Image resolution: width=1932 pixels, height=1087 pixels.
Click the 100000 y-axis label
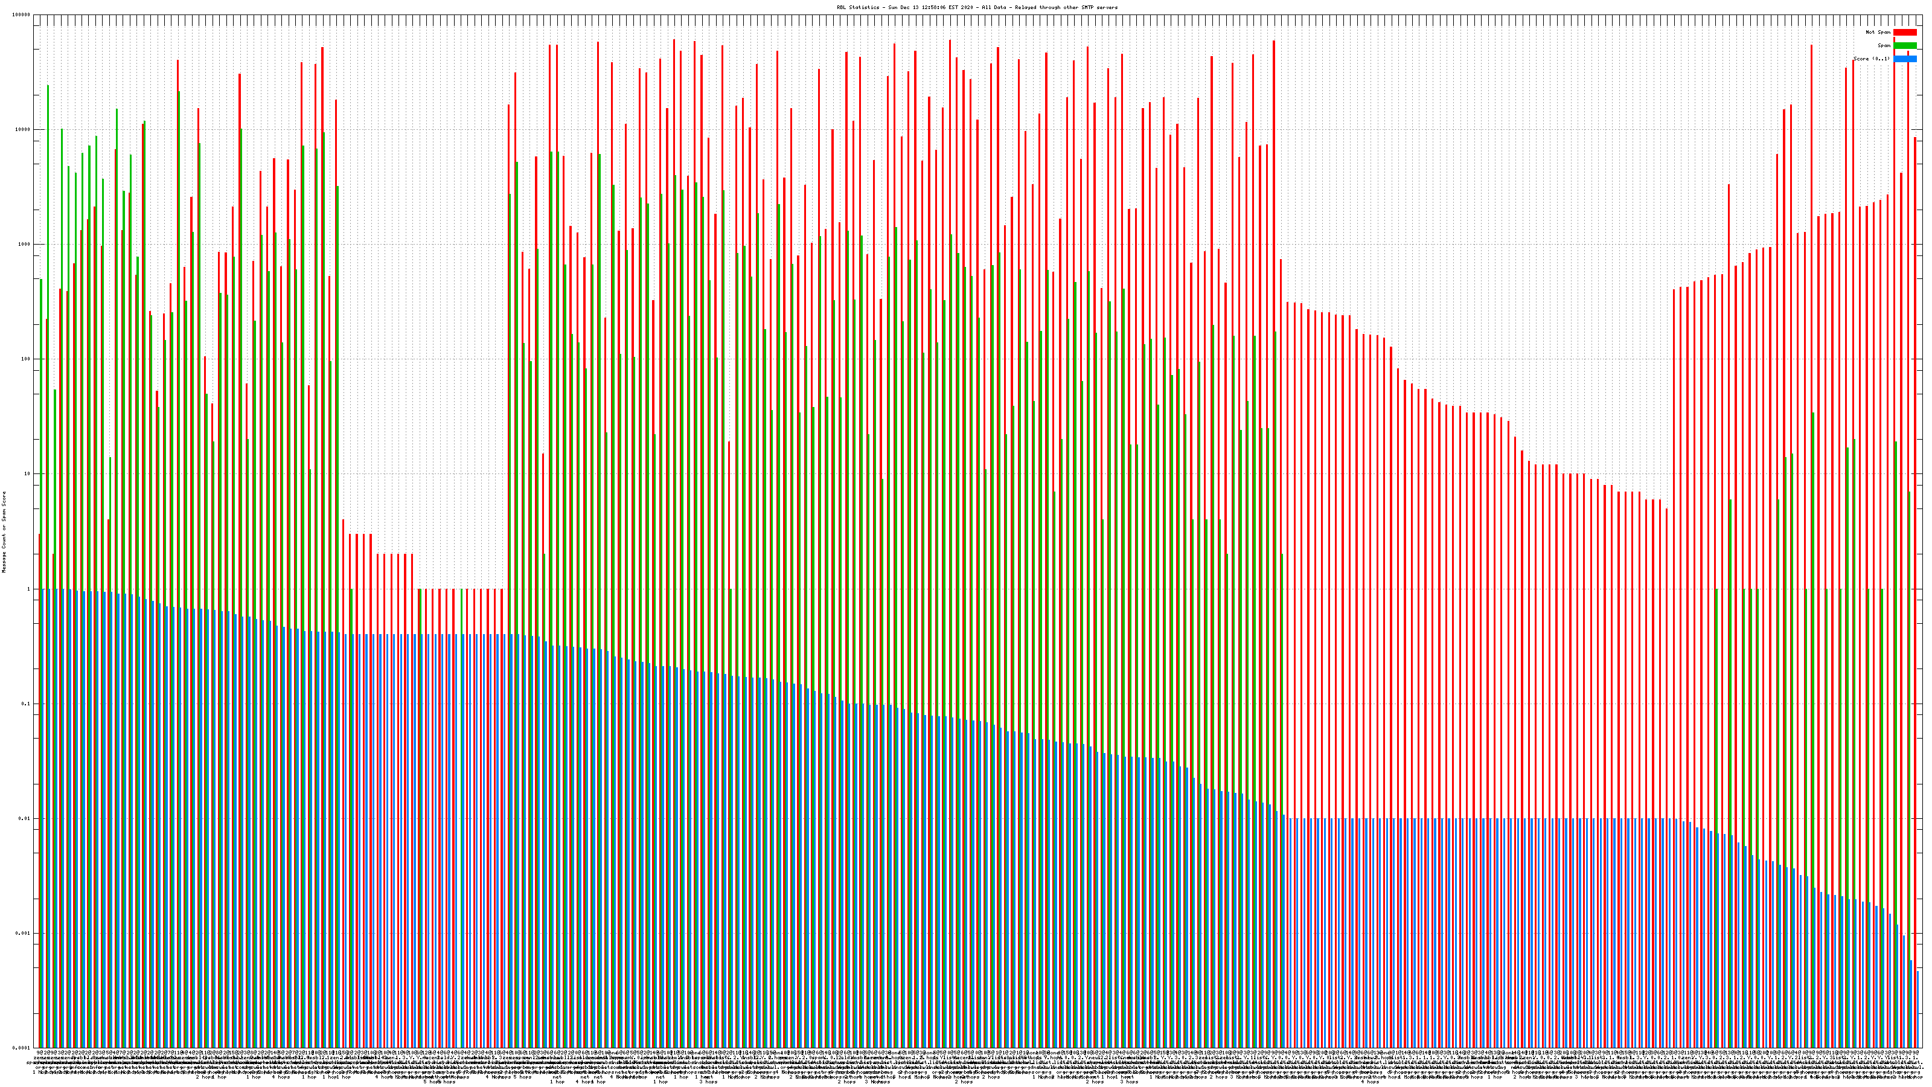(x=22, y=15)
